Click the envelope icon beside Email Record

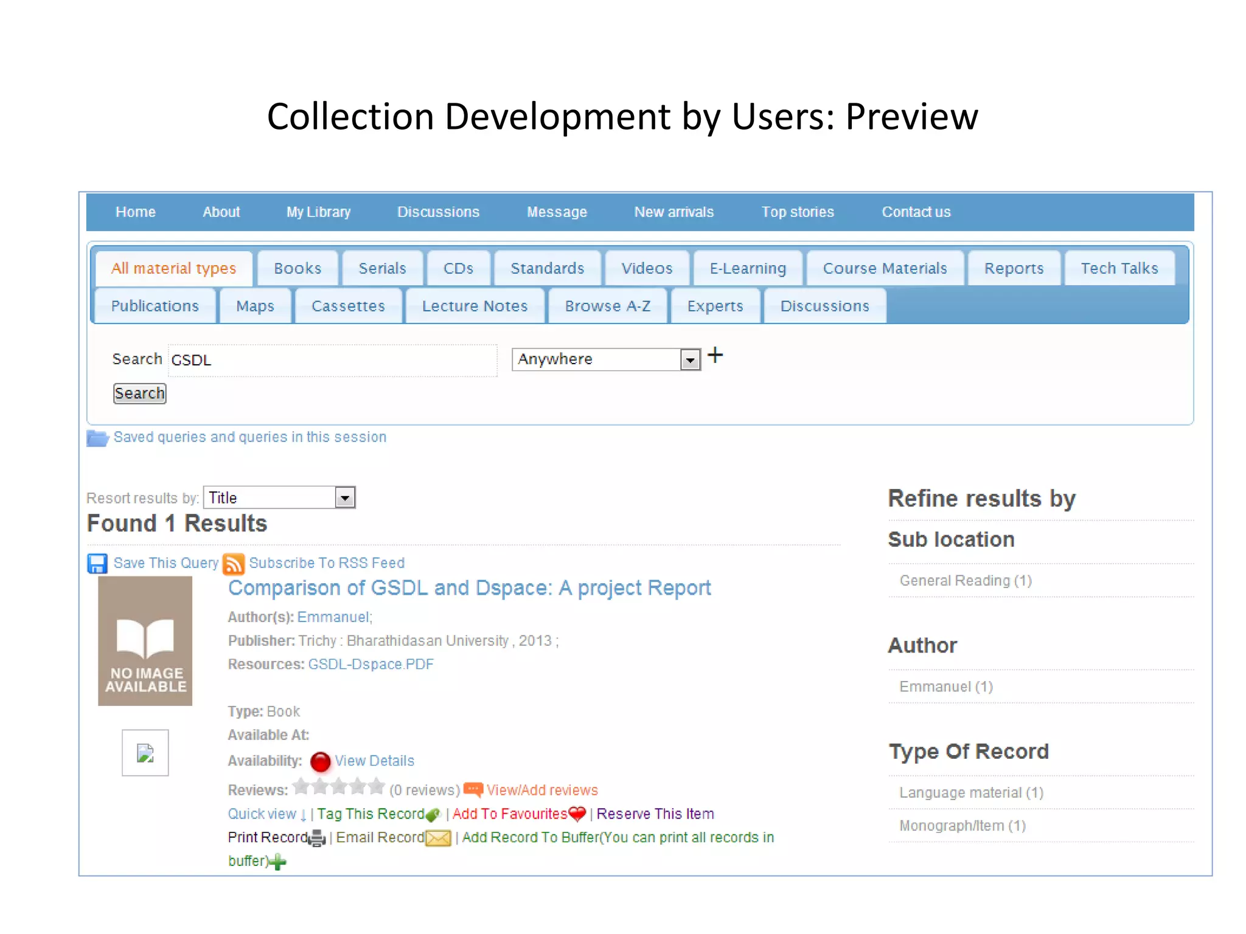coord(438,839)
